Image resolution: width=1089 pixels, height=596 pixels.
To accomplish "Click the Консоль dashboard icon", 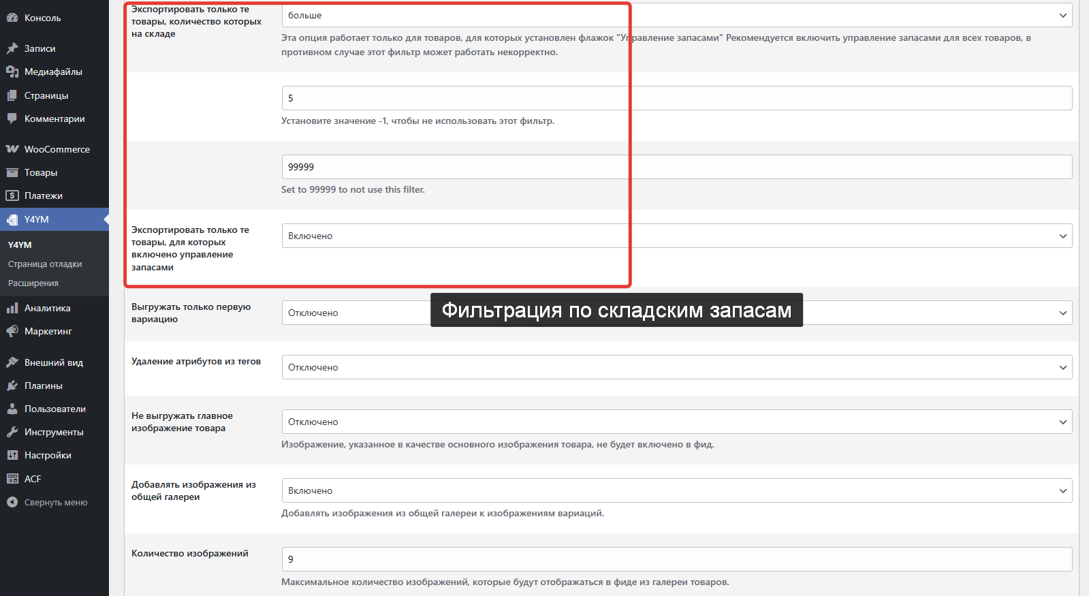I will point(12,18).
